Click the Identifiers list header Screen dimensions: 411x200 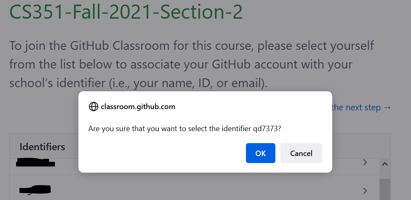click(x=42, y=146)
